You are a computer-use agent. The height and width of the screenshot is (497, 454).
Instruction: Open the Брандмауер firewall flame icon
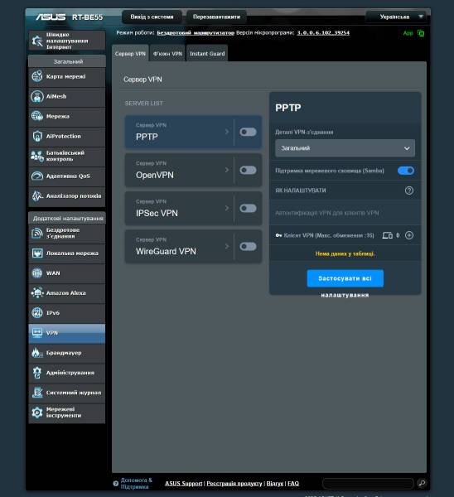37,353
